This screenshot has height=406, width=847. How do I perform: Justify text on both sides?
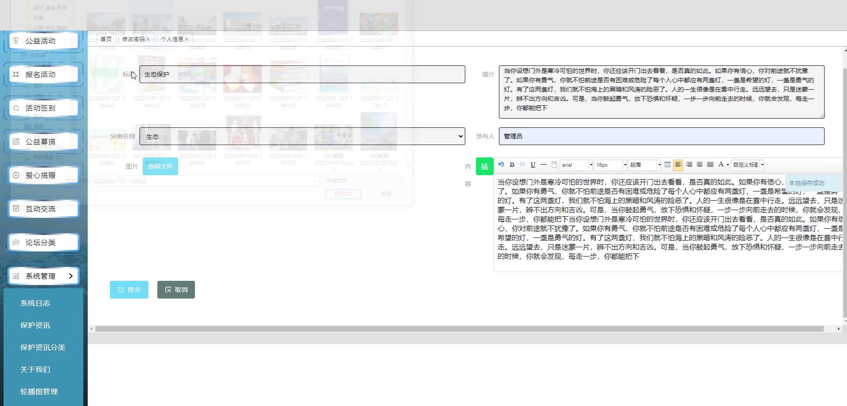[x=710, y=165]
